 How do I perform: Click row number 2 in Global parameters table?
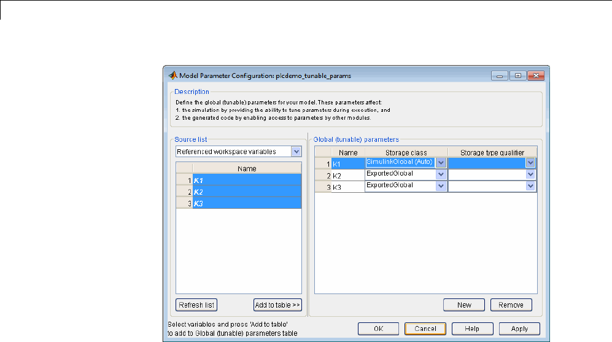point(323,175)
